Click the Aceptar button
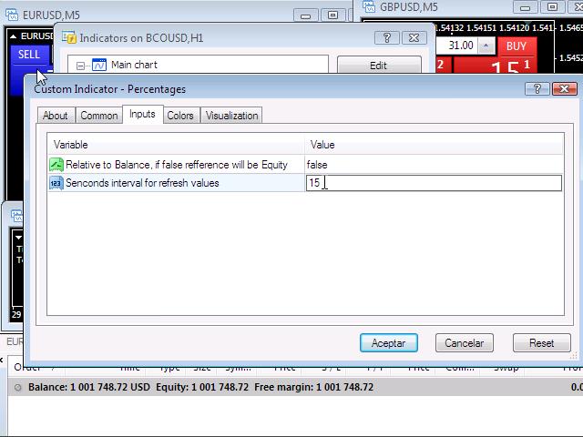The image size is (583, 437). 389,342
